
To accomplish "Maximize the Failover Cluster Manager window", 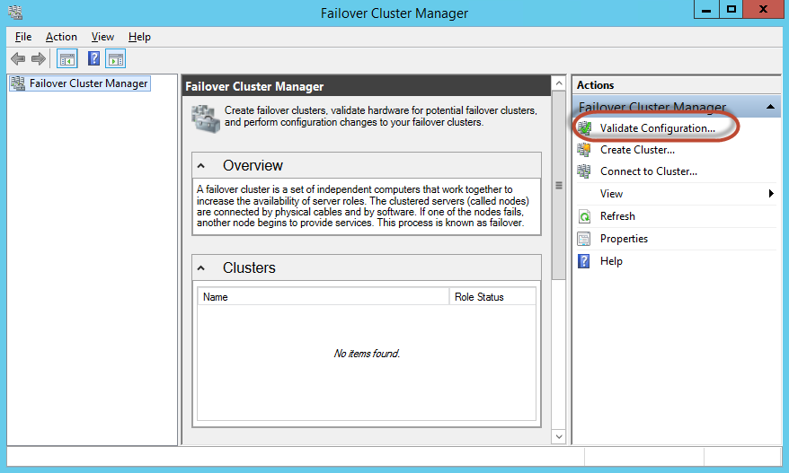I will [x=731, y=10].
